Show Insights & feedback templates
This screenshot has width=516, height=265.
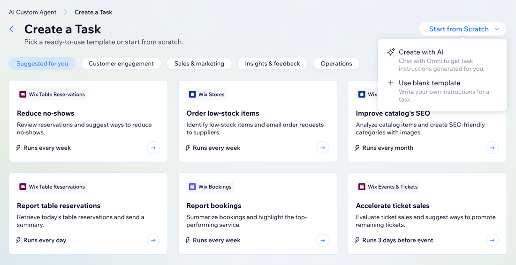[x=272, y=64]
